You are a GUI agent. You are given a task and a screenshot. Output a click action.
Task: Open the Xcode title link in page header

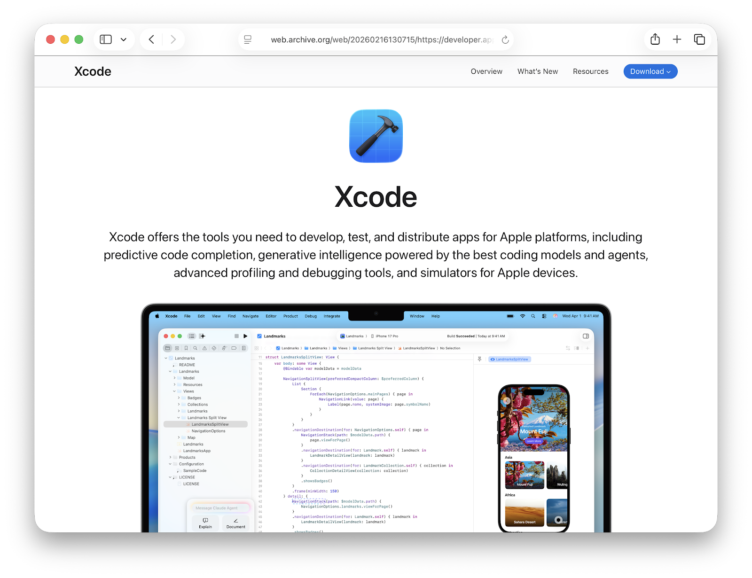93,71
